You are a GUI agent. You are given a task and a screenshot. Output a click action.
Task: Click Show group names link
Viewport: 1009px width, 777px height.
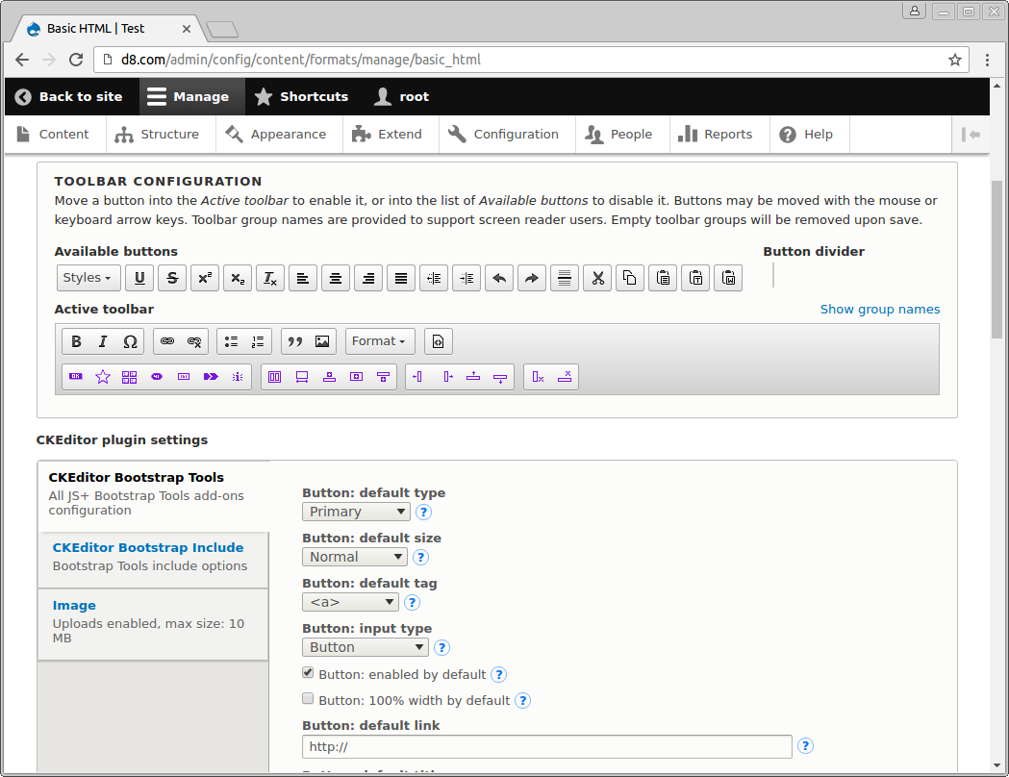pos(879,310)
